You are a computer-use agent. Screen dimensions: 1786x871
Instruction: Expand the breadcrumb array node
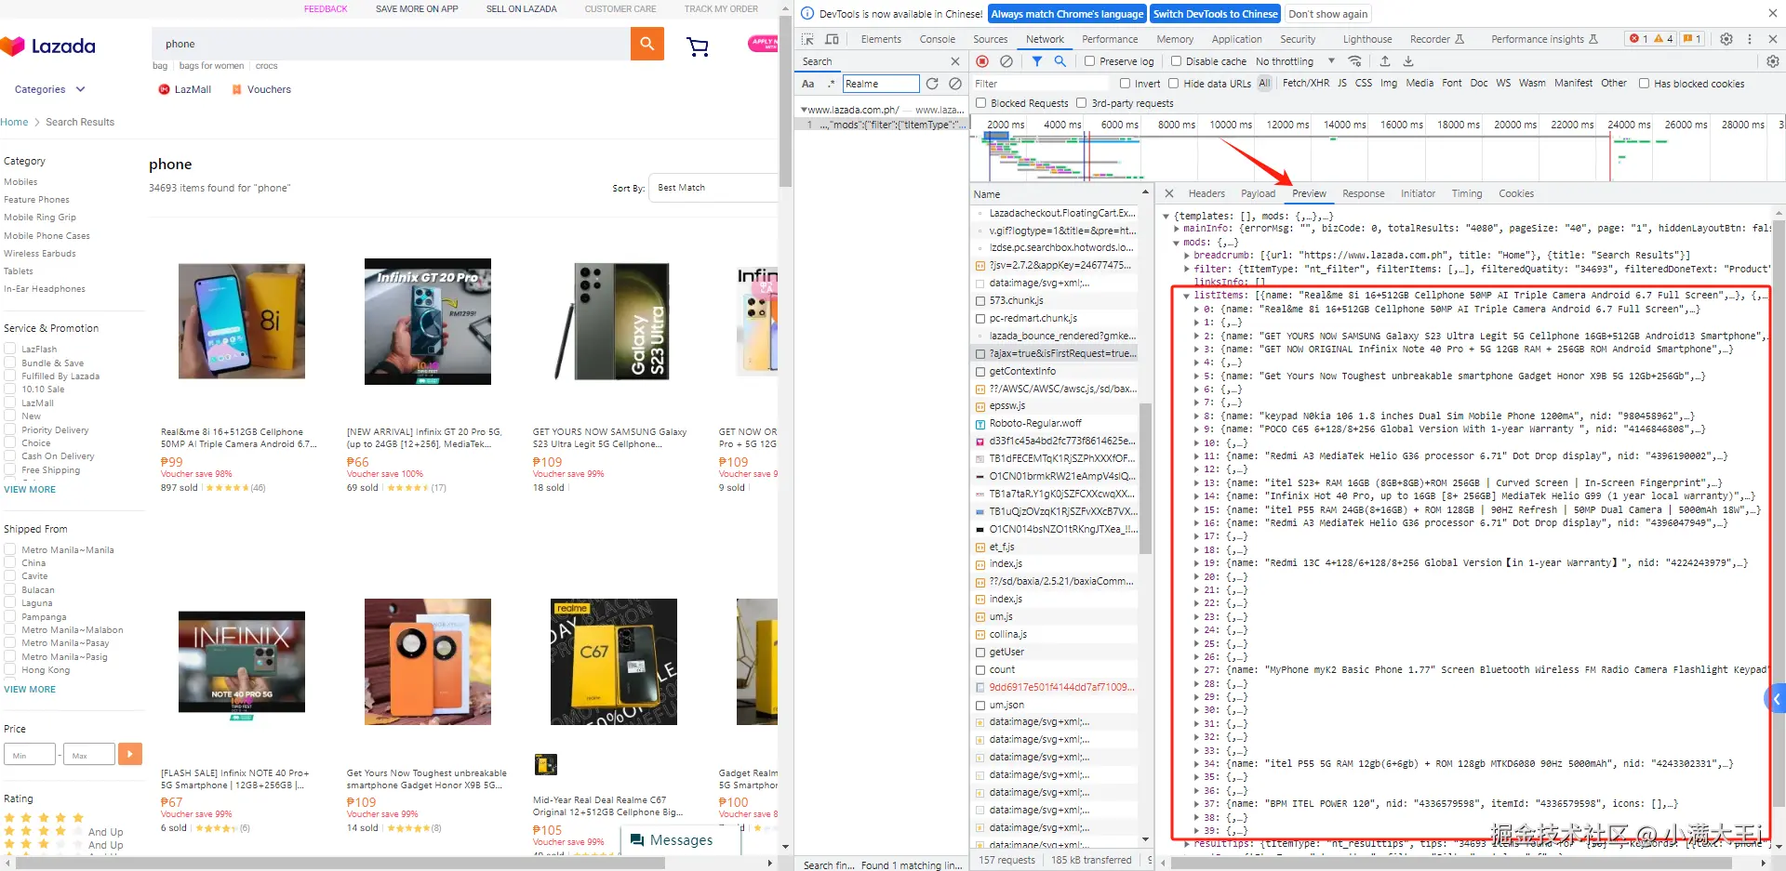(x=1187, y=256)
